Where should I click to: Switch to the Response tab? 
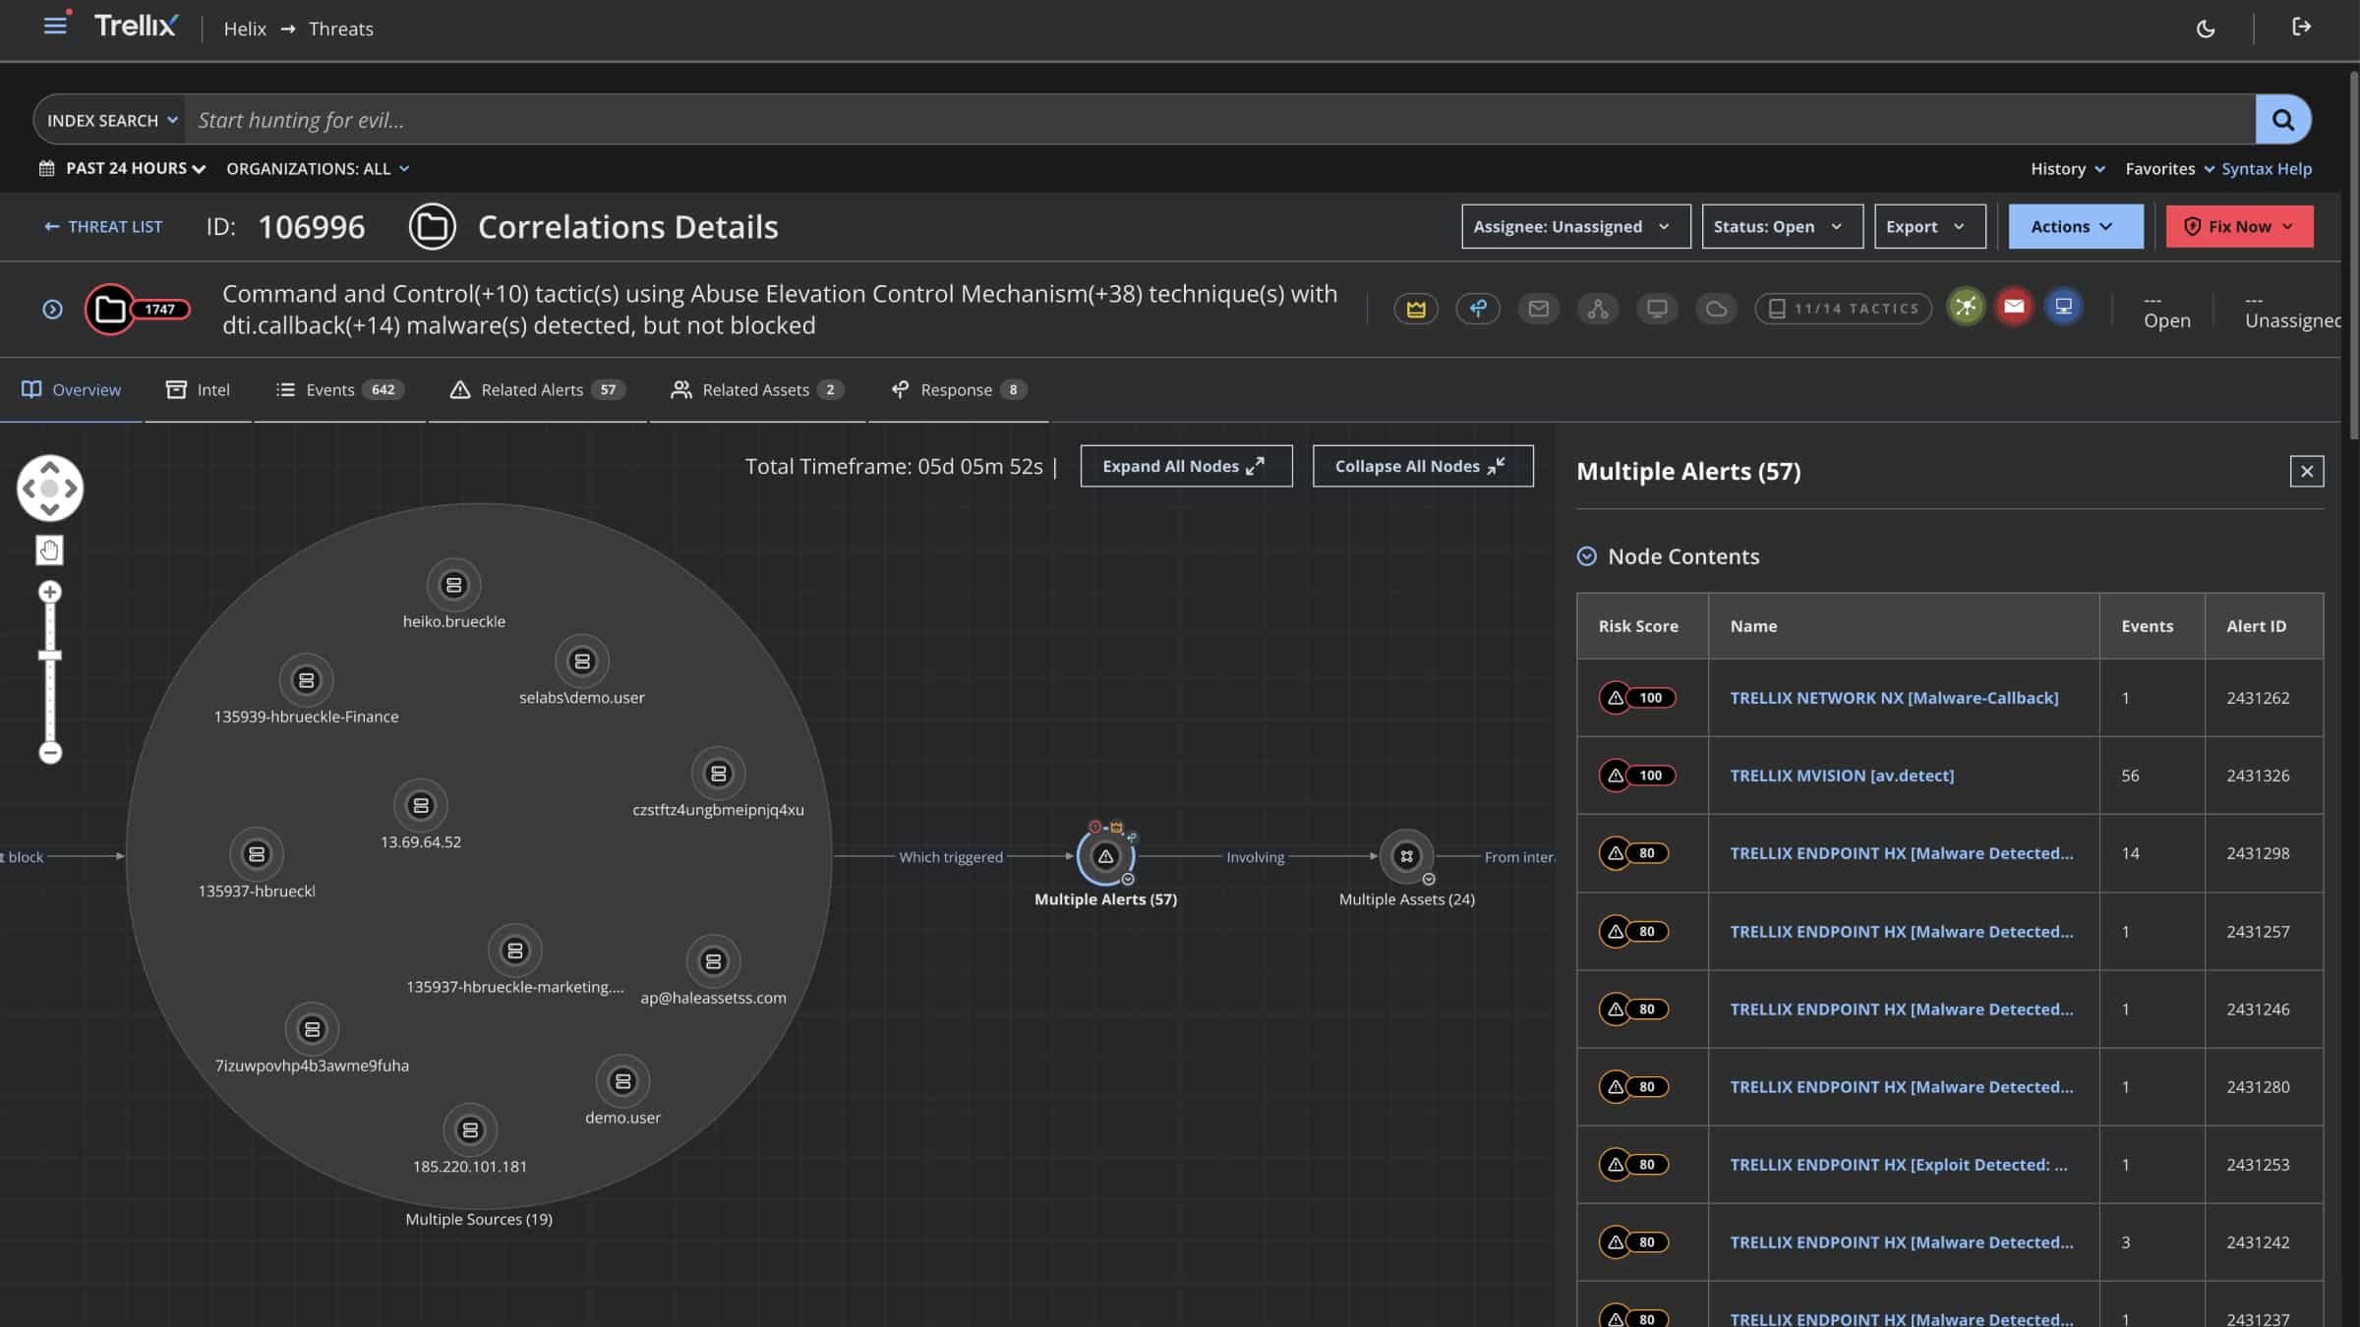(958, 390)
